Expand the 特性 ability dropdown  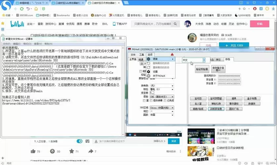pyautogui.click(x=173, y=89)
